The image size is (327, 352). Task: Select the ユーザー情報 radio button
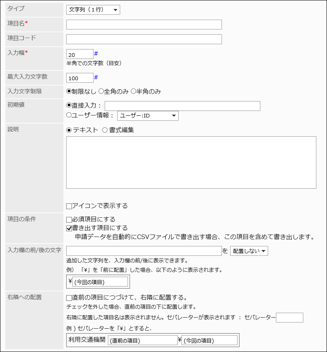click(x=69, y=115)
